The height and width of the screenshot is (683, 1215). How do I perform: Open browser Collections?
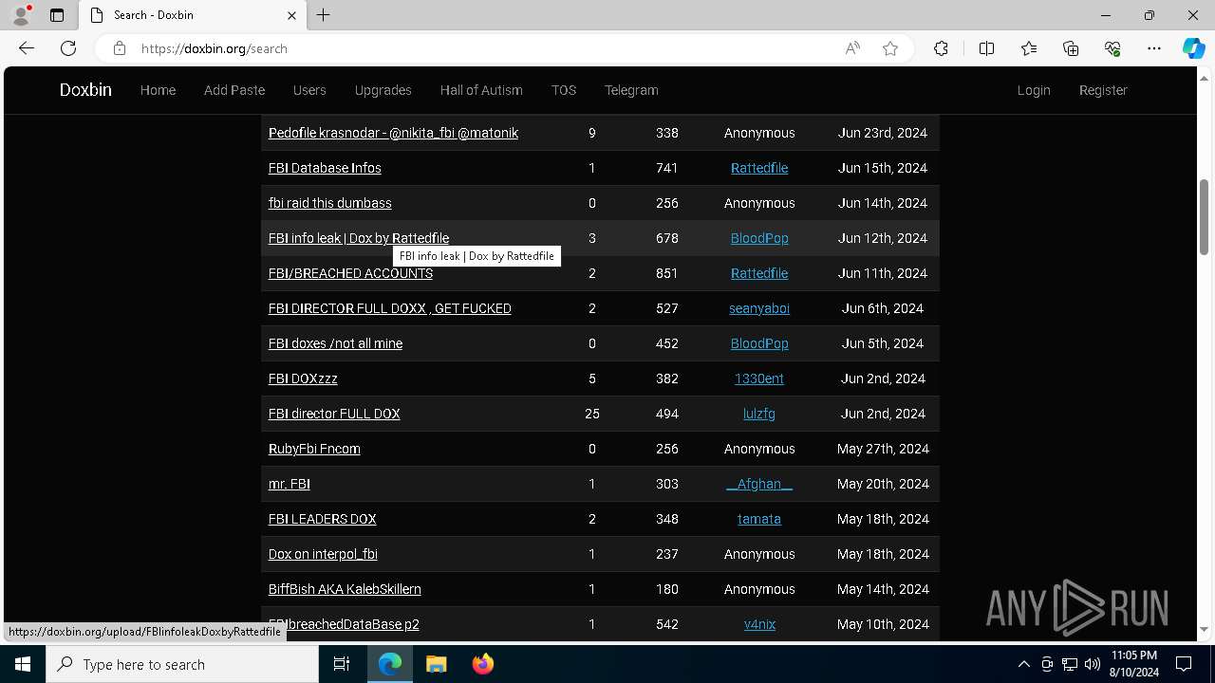[x=1071, y=48]
